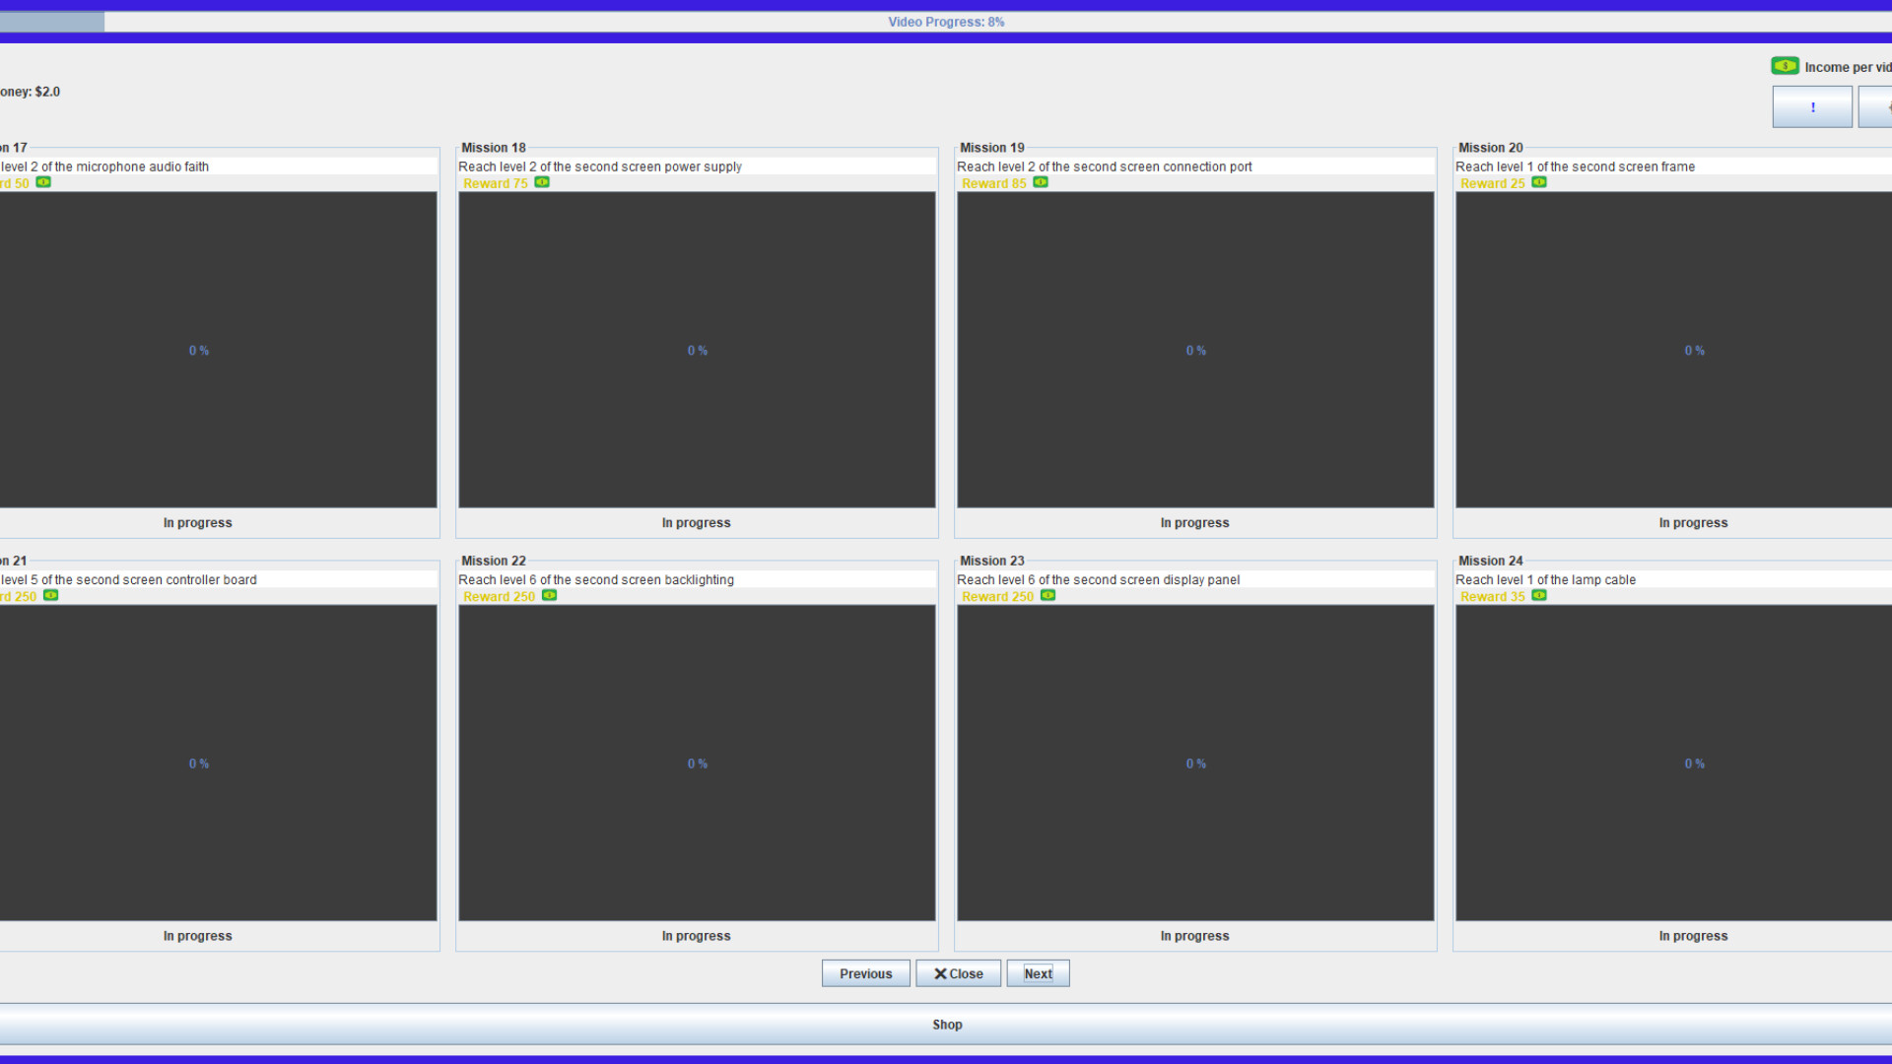Go to the Next missions page
Screen dimensions: 1892x1064
pyautogui.click(x=1038, y=973)
